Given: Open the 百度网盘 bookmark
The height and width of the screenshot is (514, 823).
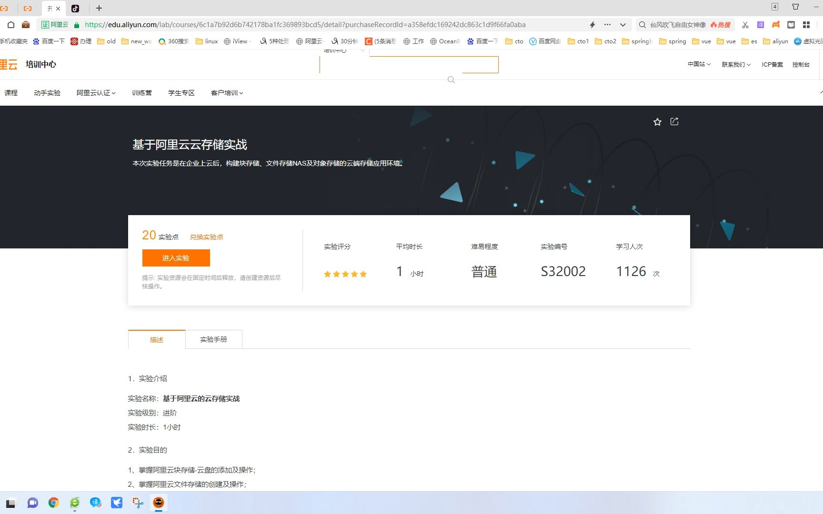Looking at the screenshot, I should tap(545, 41).
